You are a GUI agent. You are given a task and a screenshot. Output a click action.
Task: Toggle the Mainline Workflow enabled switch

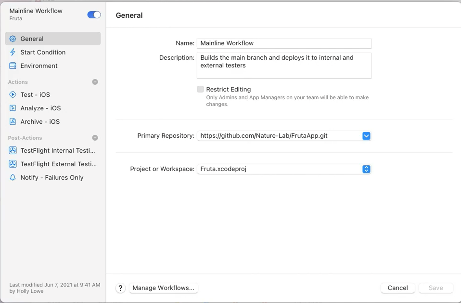94,15
